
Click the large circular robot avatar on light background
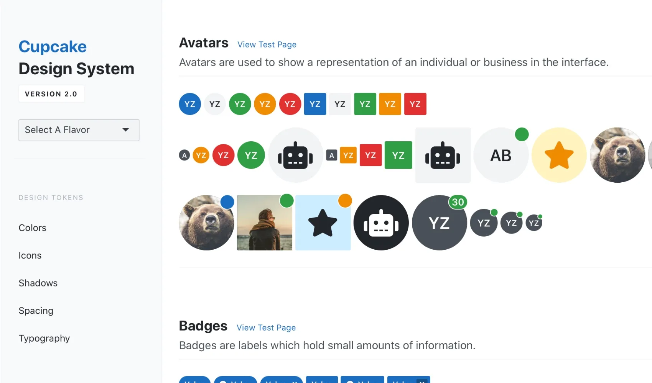(x=295, y=155)
